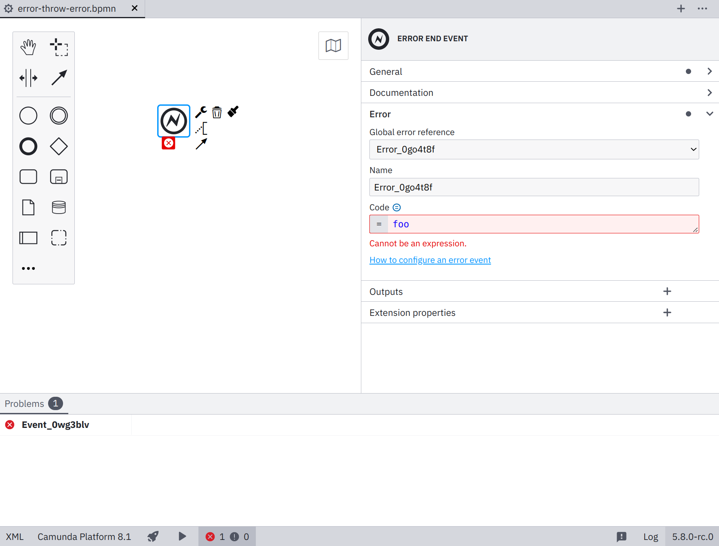Switch to XML editing view

tap(14, 536)
